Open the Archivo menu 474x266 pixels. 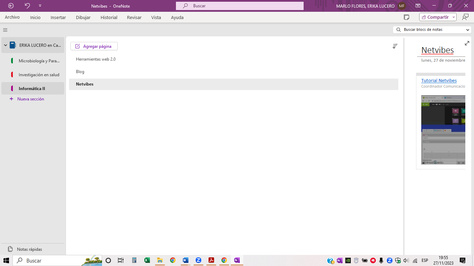click(12, 17)
